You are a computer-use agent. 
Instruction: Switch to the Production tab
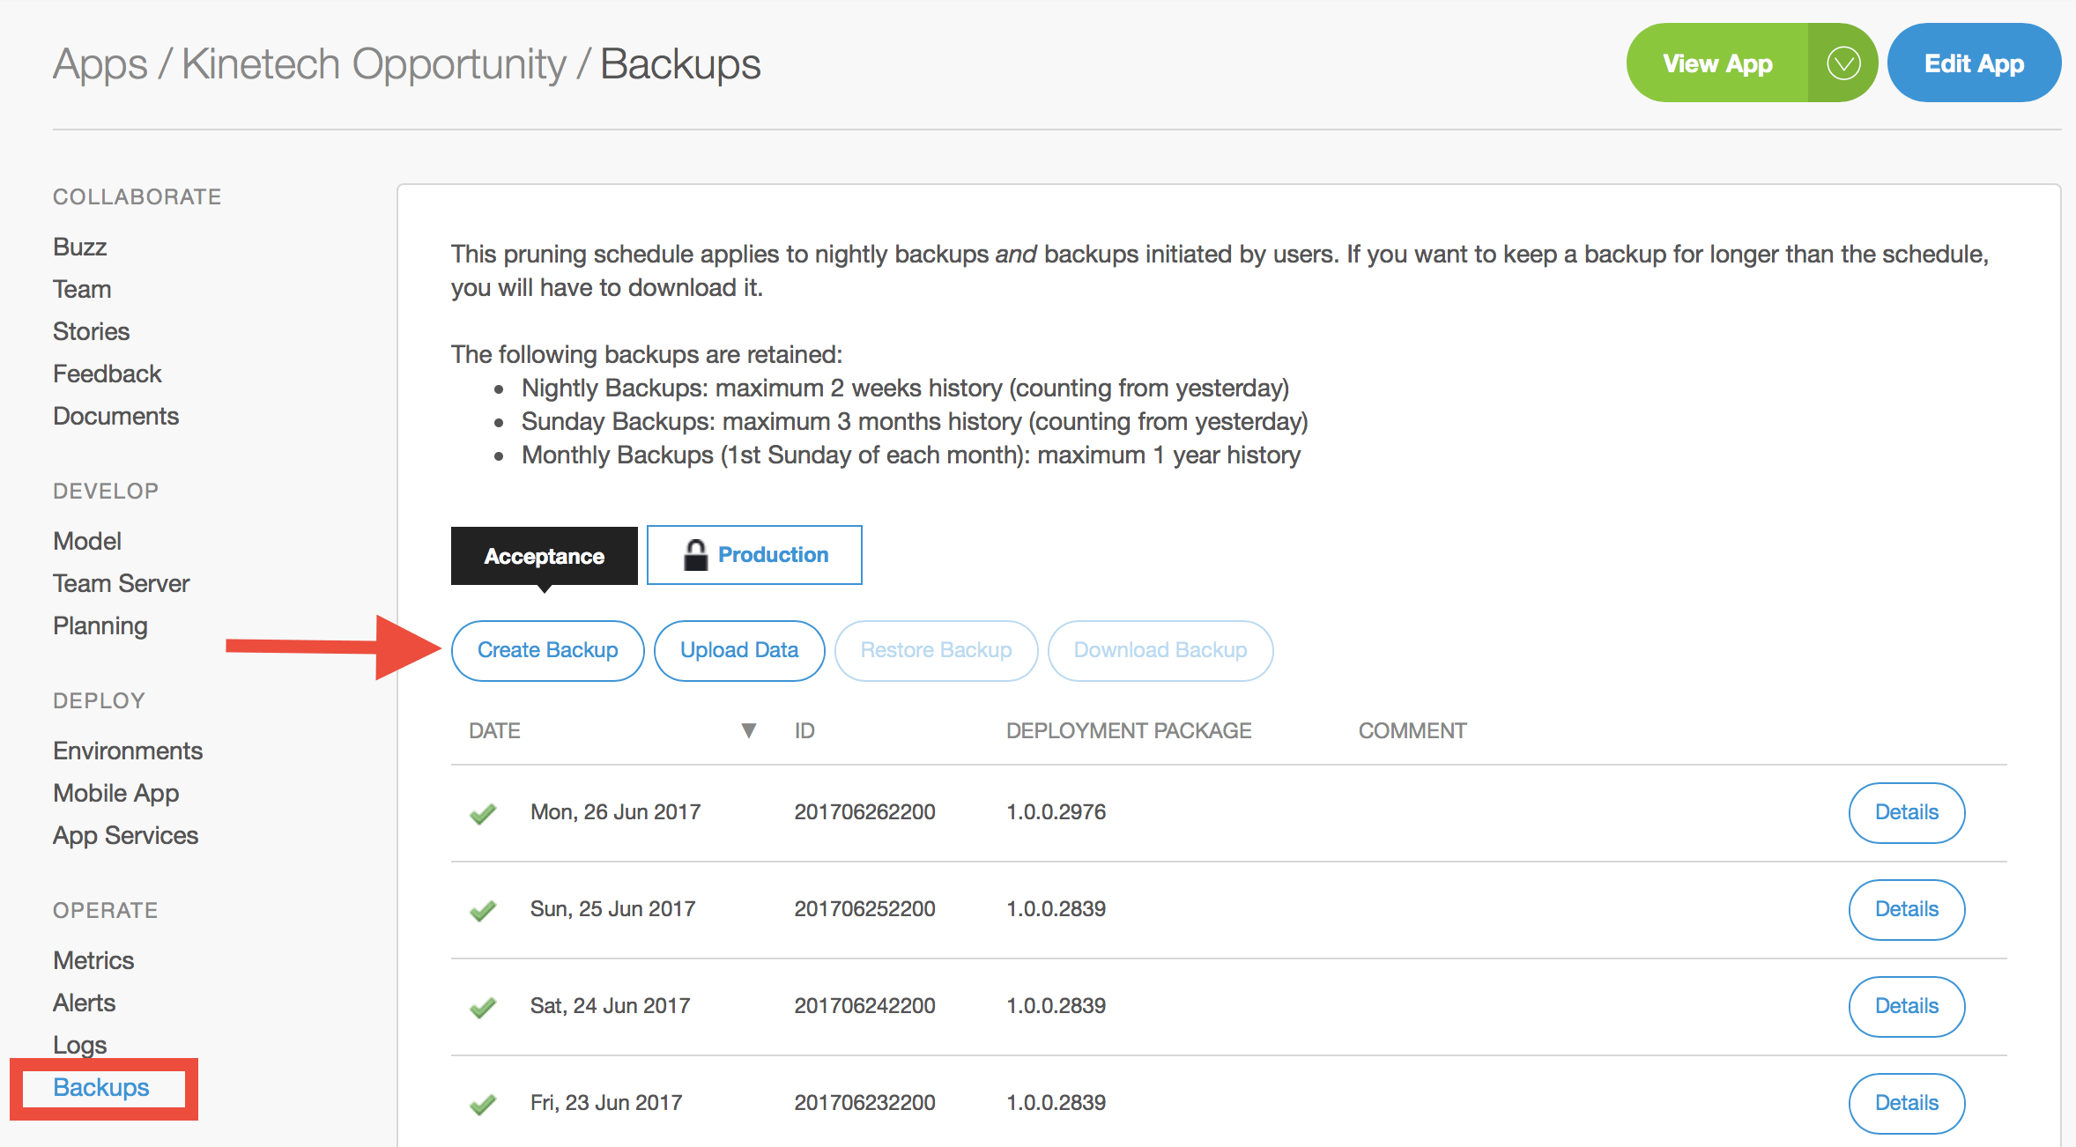[754, 554]
